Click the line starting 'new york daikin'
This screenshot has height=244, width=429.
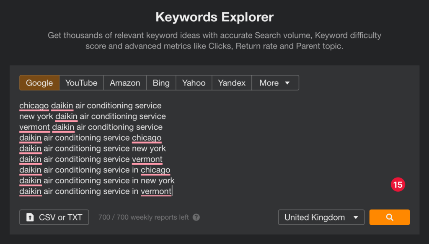coord(93,116)
